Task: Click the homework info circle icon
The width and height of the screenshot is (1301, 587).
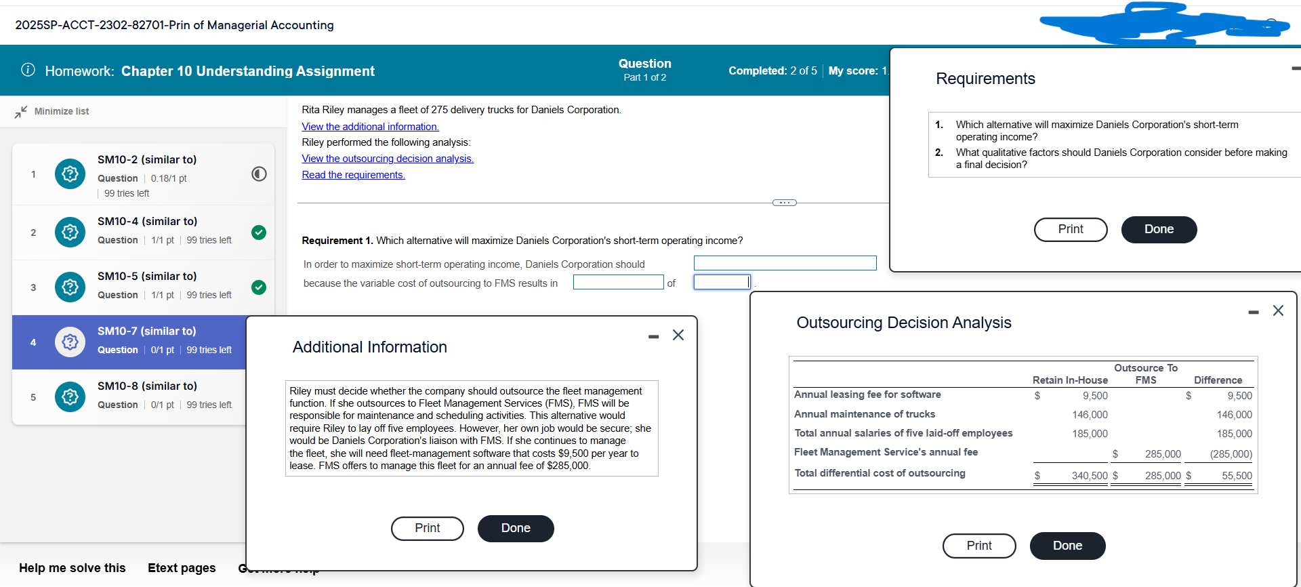Action: pos(28,70)
